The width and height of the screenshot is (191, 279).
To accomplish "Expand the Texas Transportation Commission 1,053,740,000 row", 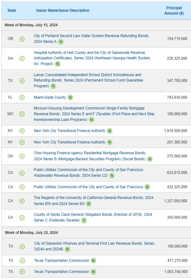I will (22, 272).
